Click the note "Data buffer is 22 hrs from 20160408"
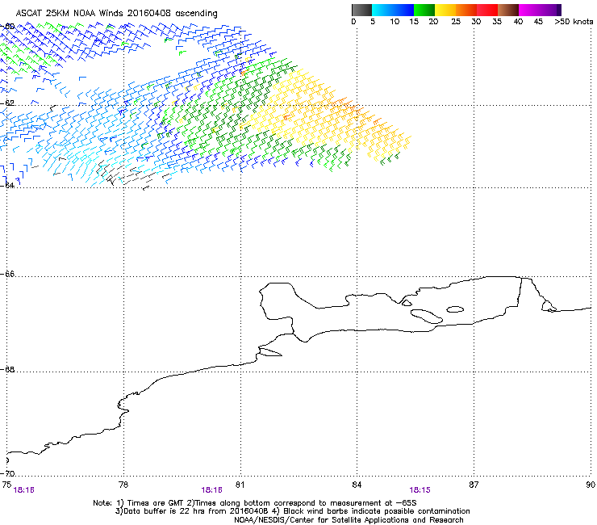597x525 pixels. tap(195, 511)
